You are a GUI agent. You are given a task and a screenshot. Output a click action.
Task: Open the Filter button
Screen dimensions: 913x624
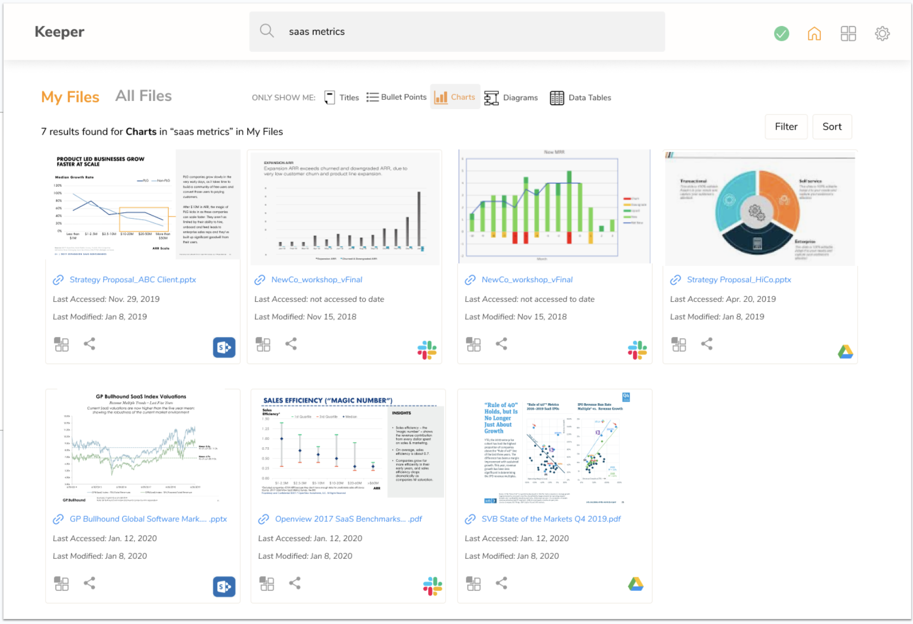coord(786,126)
